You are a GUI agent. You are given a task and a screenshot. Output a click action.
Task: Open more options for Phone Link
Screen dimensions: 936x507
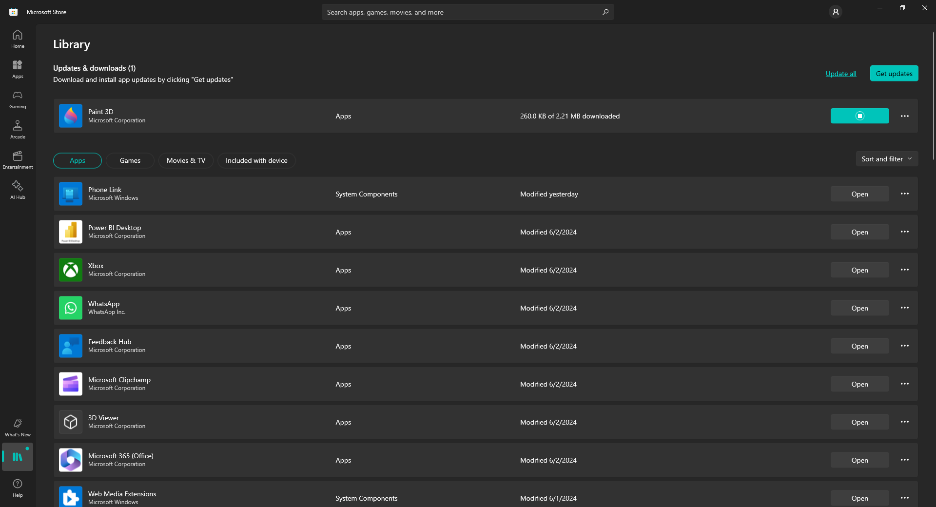pos(905,194)
